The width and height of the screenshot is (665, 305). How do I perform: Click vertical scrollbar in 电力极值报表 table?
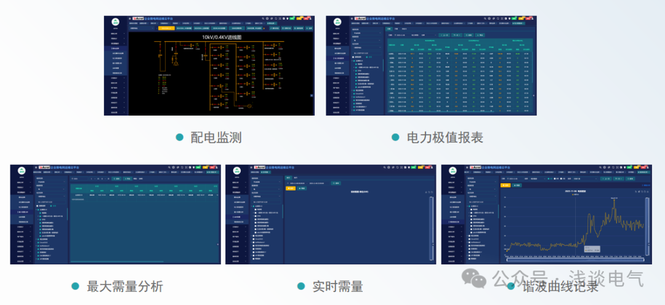[x=533, y=67]
